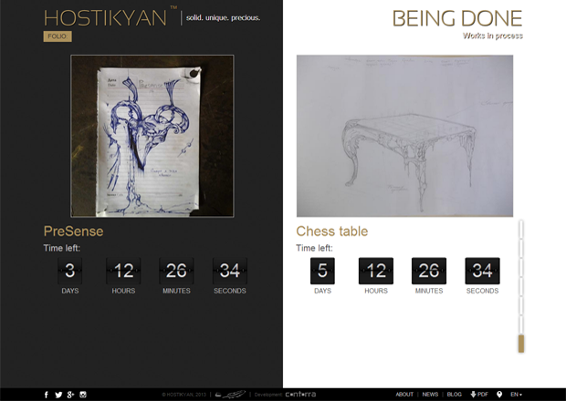566x401 pixels.
Task: Click the PreSense hours counter showing 12
Action: pyautogui.click(x=123, y=271)
